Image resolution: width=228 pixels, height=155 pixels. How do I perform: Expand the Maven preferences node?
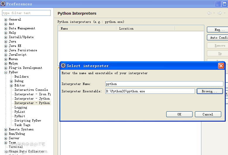click(x=6, y=59)
